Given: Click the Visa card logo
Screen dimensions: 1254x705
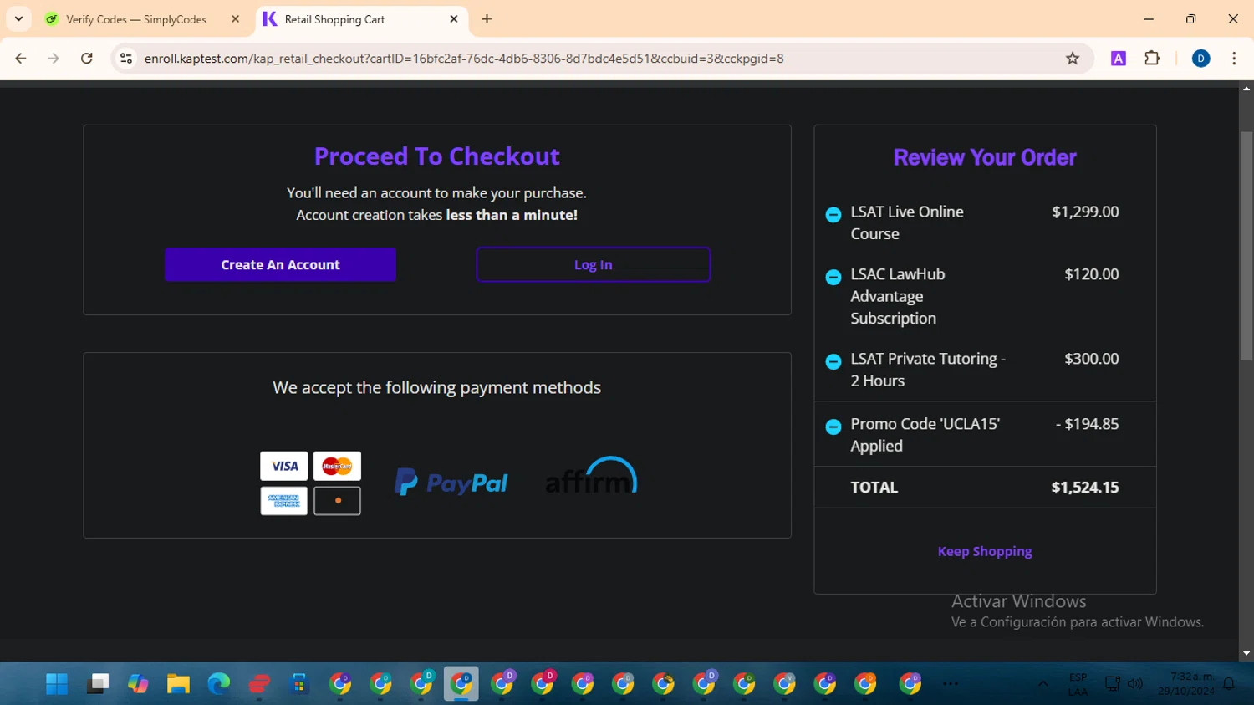Looking at the screenshot, I should [284, 466].
